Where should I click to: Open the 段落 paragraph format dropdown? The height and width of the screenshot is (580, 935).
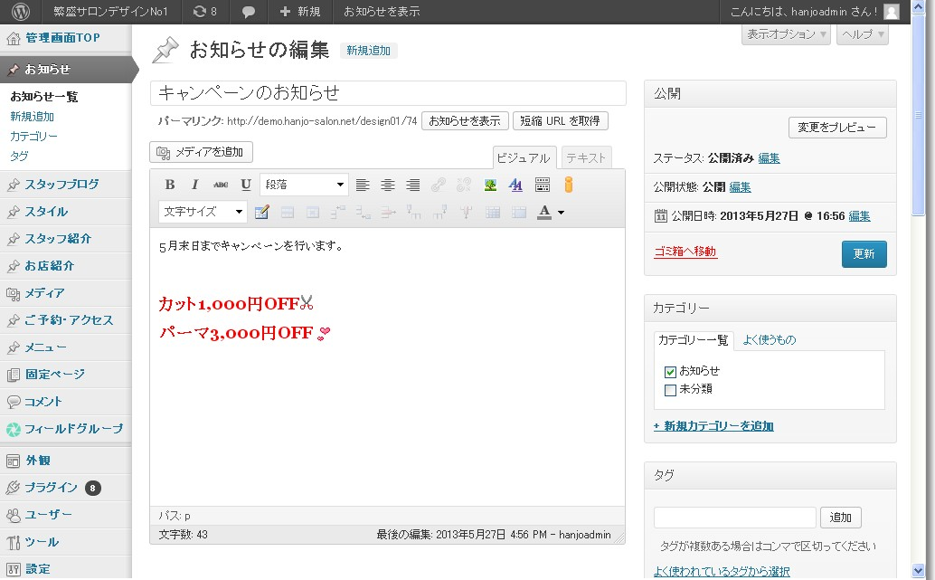coord(304,185)
